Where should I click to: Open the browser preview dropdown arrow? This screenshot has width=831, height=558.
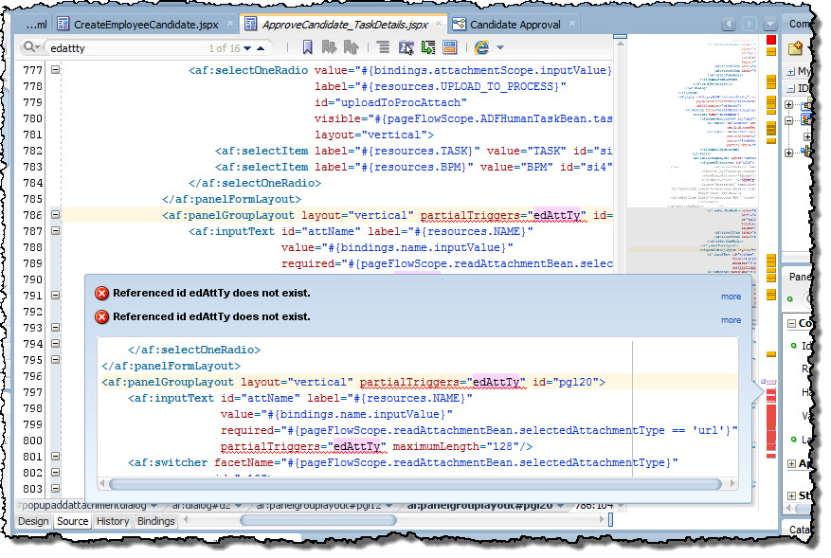pos(500,47)
